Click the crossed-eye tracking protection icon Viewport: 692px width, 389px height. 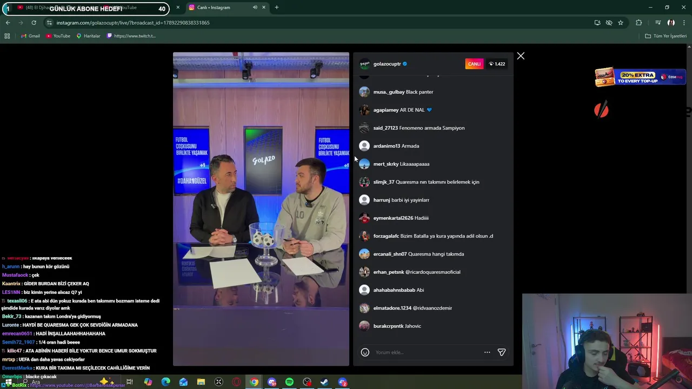point(609,23)
